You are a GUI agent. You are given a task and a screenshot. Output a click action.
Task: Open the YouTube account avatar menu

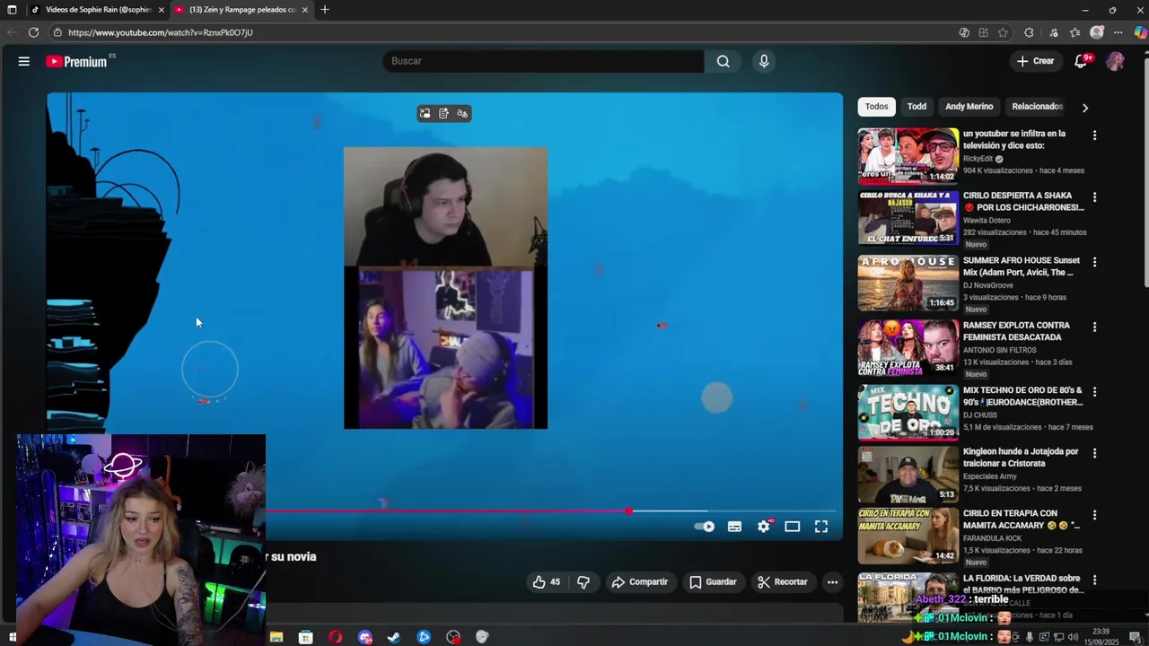[x=1115, y=61]
